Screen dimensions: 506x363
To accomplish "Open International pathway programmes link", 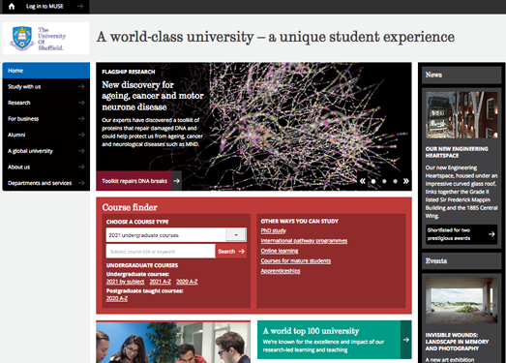I will (304, 241).
